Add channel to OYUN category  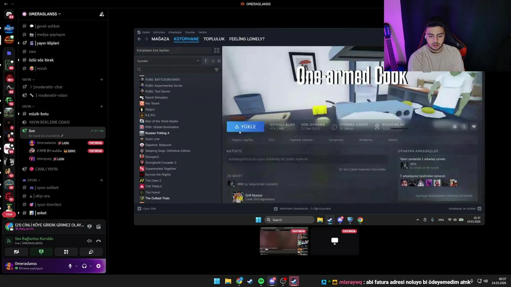(101, 180)
